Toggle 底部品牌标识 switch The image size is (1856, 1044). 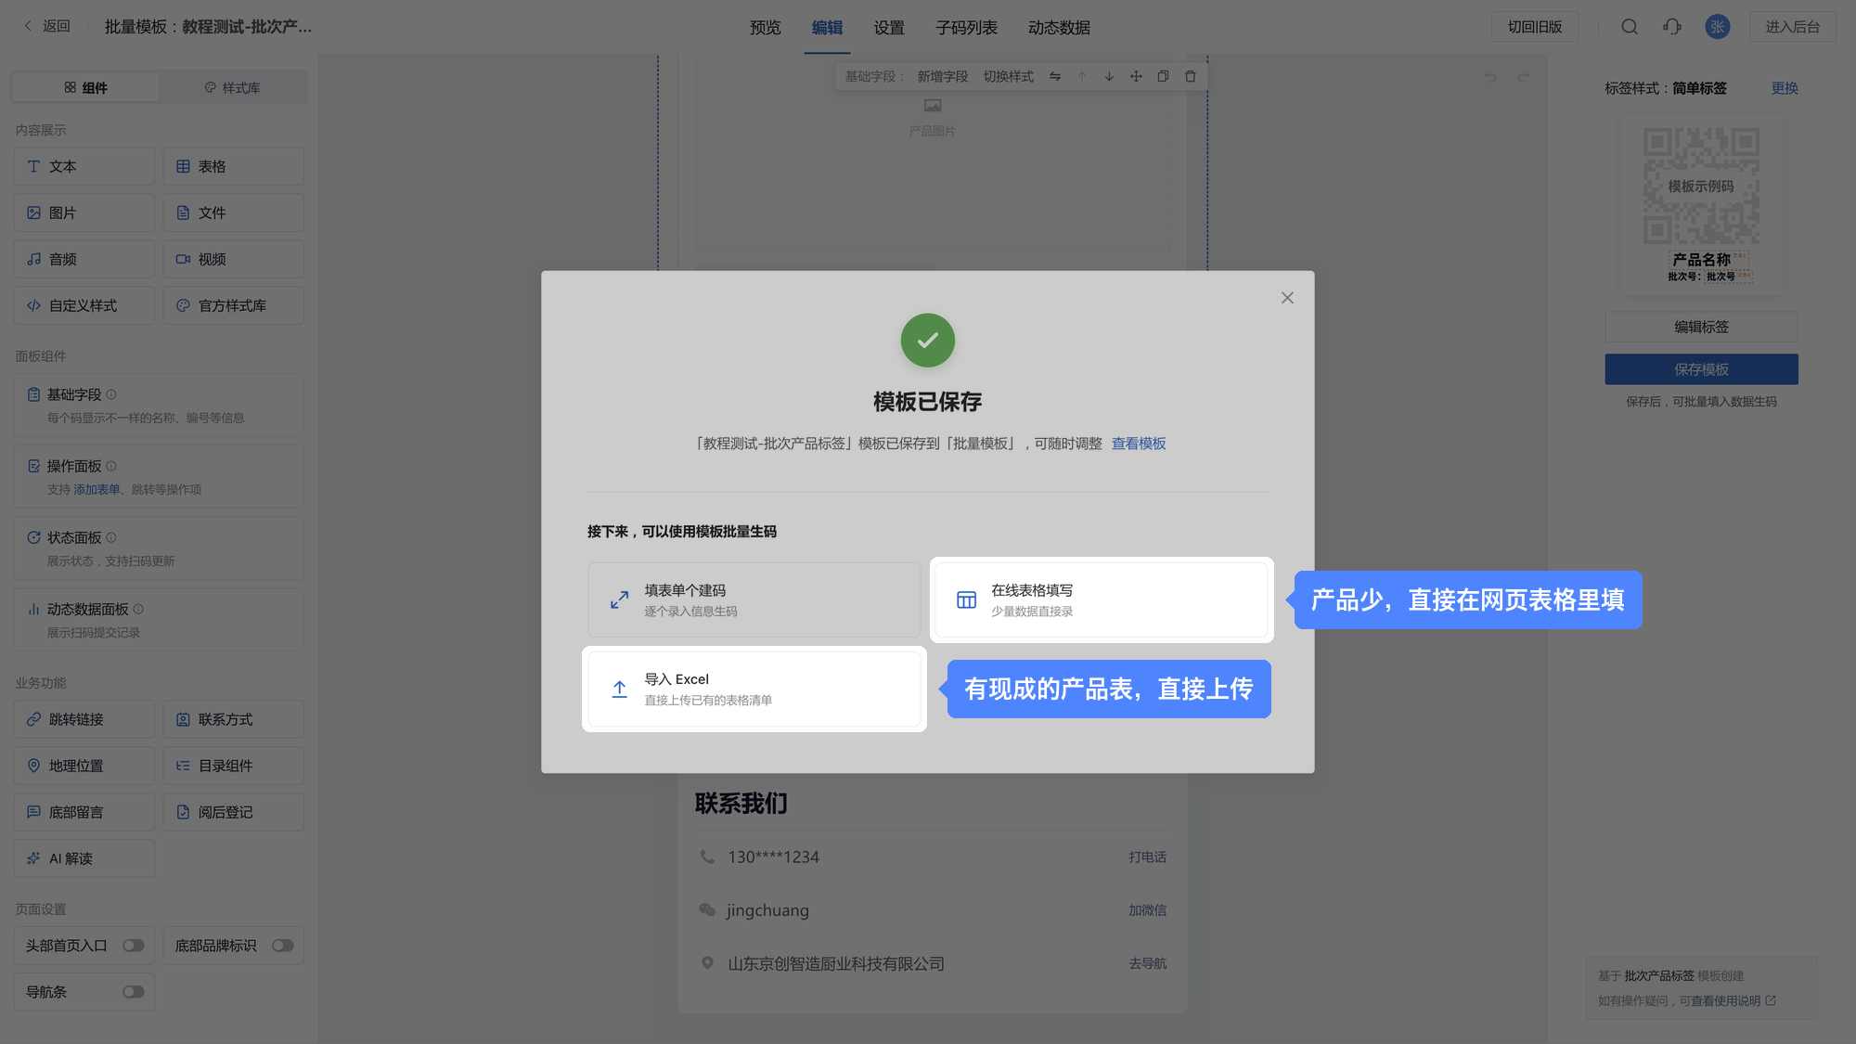[283, 946]
